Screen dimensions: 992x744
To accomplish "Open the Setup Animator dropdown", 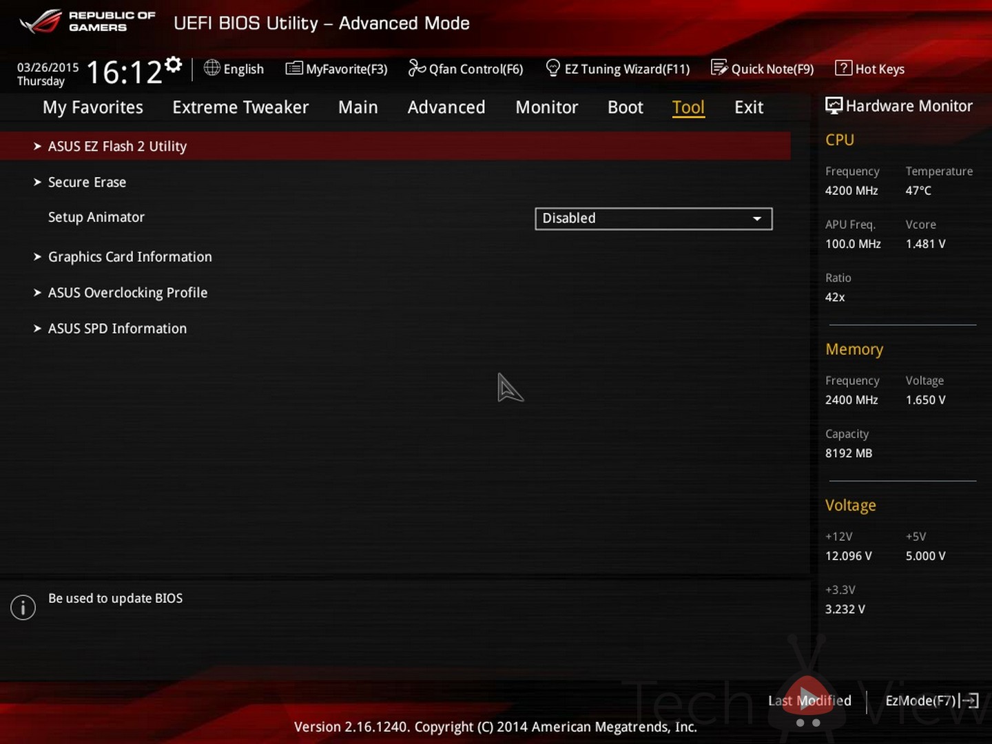I will click(654, 218).
